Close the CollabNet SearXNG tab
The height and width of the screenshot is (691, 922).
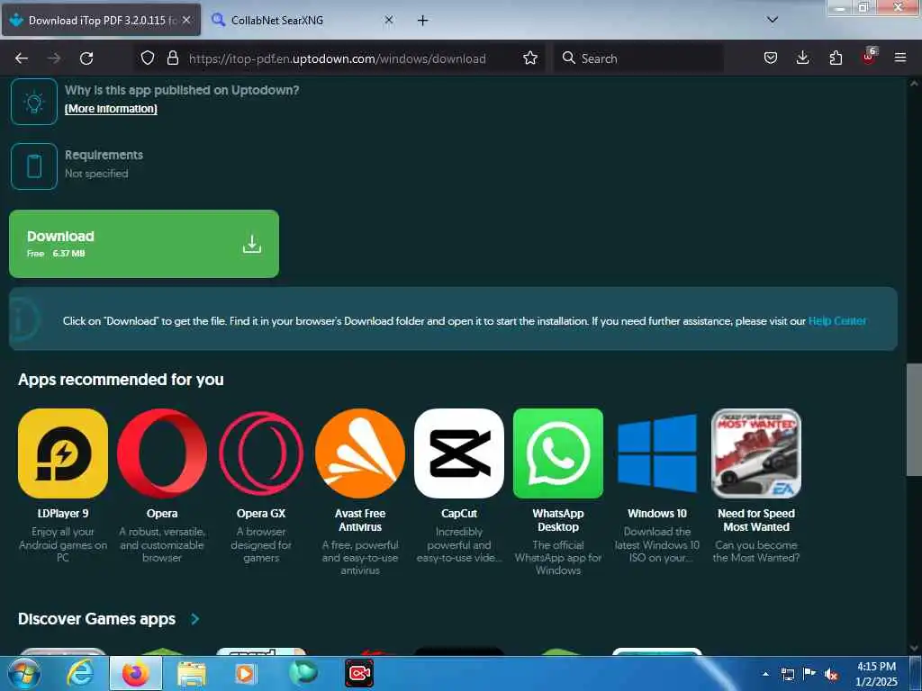[389, 20]
